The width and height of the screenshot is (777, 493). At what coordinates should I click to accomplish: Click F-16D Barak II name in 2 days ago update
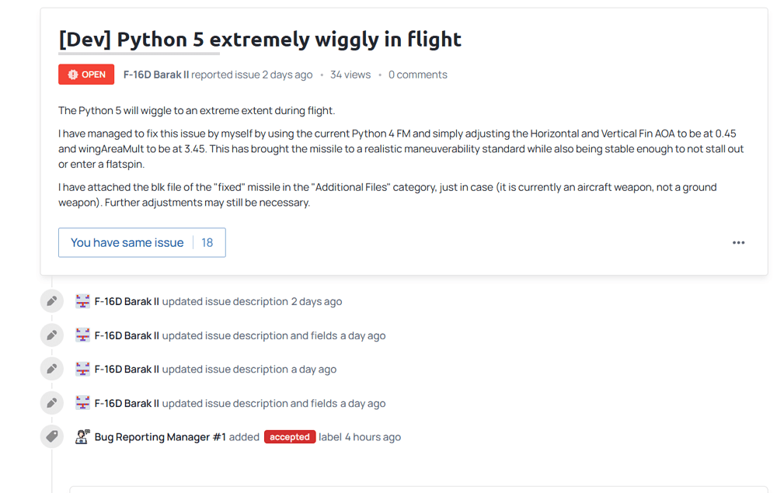tap(127, 301)
